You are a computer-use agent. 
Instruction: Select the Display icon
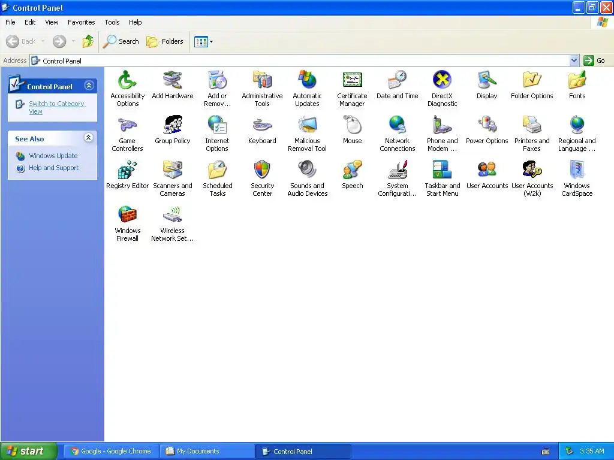point(487,81)
